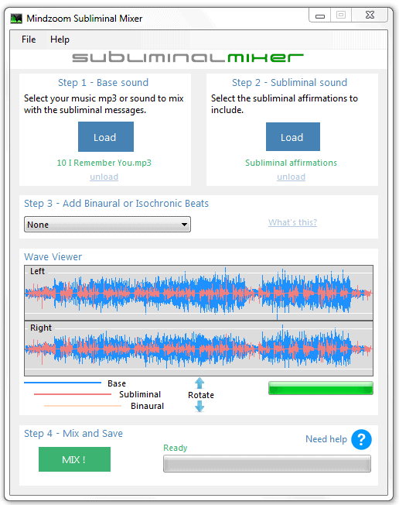Click the Rotate up arrow icon
The image size is (399, 505).
tap(199, 383)
